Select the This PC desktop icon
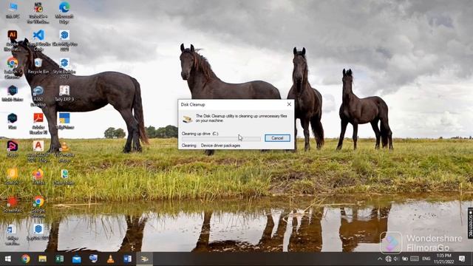Viewport: 473px width, 266px height. tap(13, 10)
